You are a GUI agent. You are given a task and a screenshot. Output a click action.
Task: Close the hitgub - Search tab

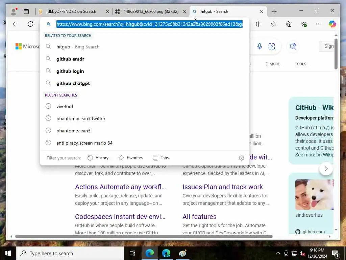[x=262, y=12]
